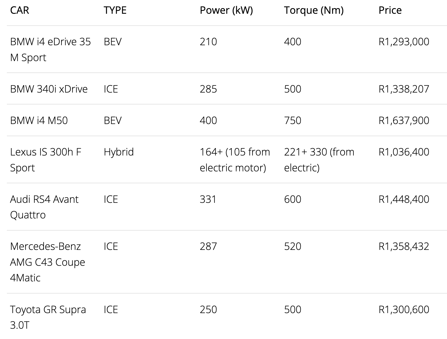The image size is (447, 339).
Task: Click the CAR column header
Action: tap(20, 10)
